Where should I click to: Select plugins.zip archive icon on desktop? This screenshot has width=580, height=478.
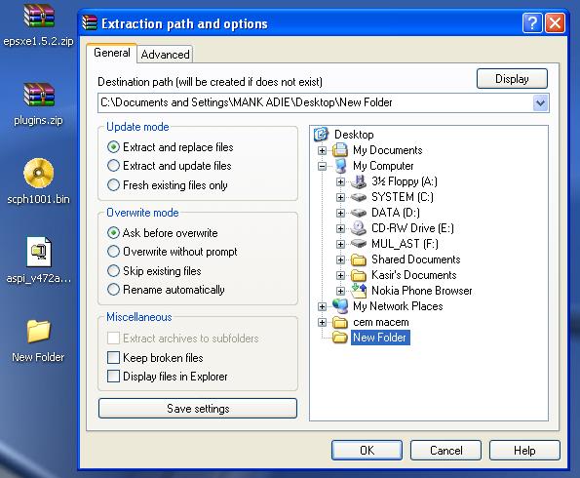pos(39,95)
